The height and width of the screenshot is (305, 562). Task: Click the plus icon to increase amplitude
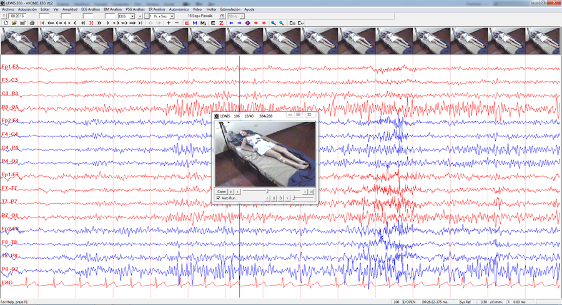click(x=169, y=23)
